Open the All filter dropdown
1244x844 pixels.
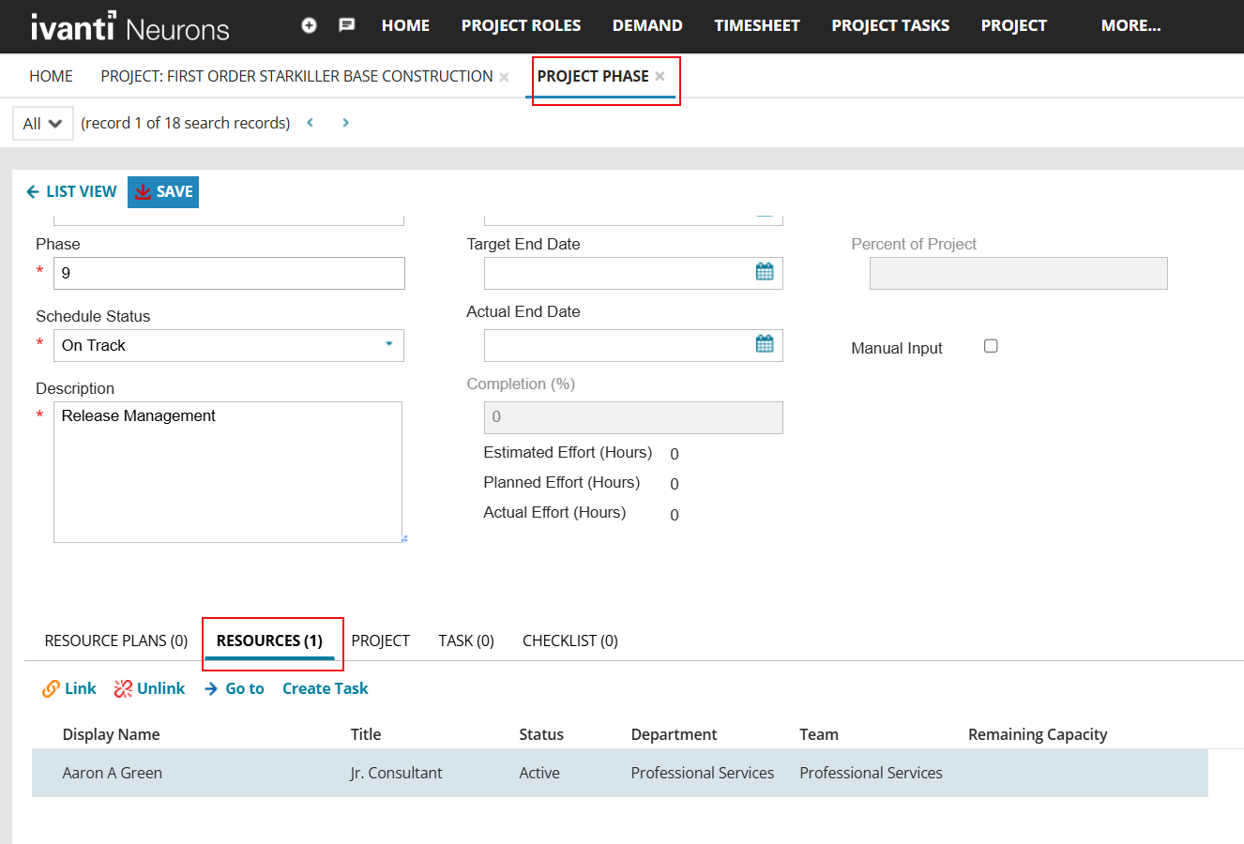tap(43, 124)
